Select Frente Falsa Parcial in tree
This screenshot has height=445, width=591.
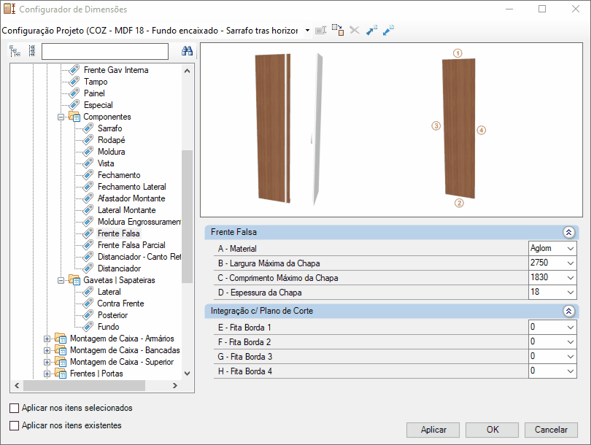[x=131, y=245]
